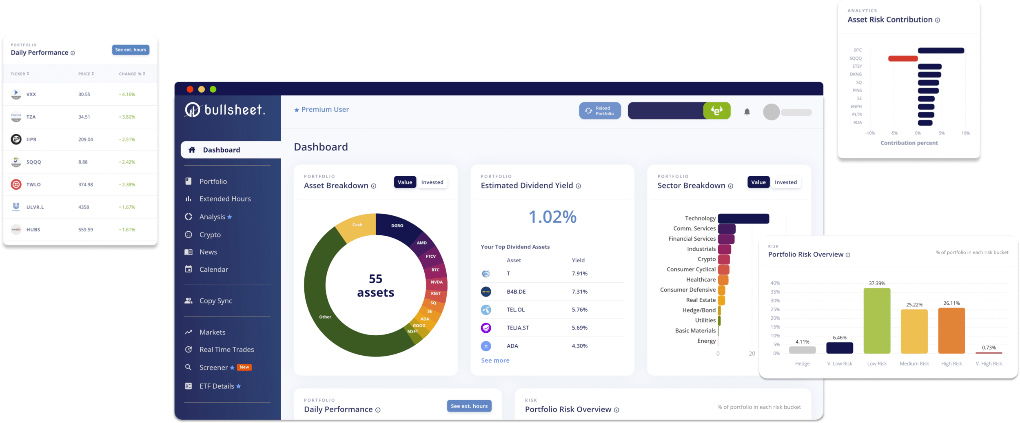The image size is (1020, 423).
Task: Select Invested in Sector Breakdown toggle
Action: coord(786,182)
